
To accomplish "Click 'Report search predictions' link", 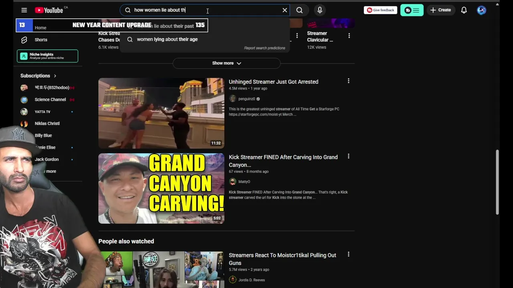I will 265,48.
